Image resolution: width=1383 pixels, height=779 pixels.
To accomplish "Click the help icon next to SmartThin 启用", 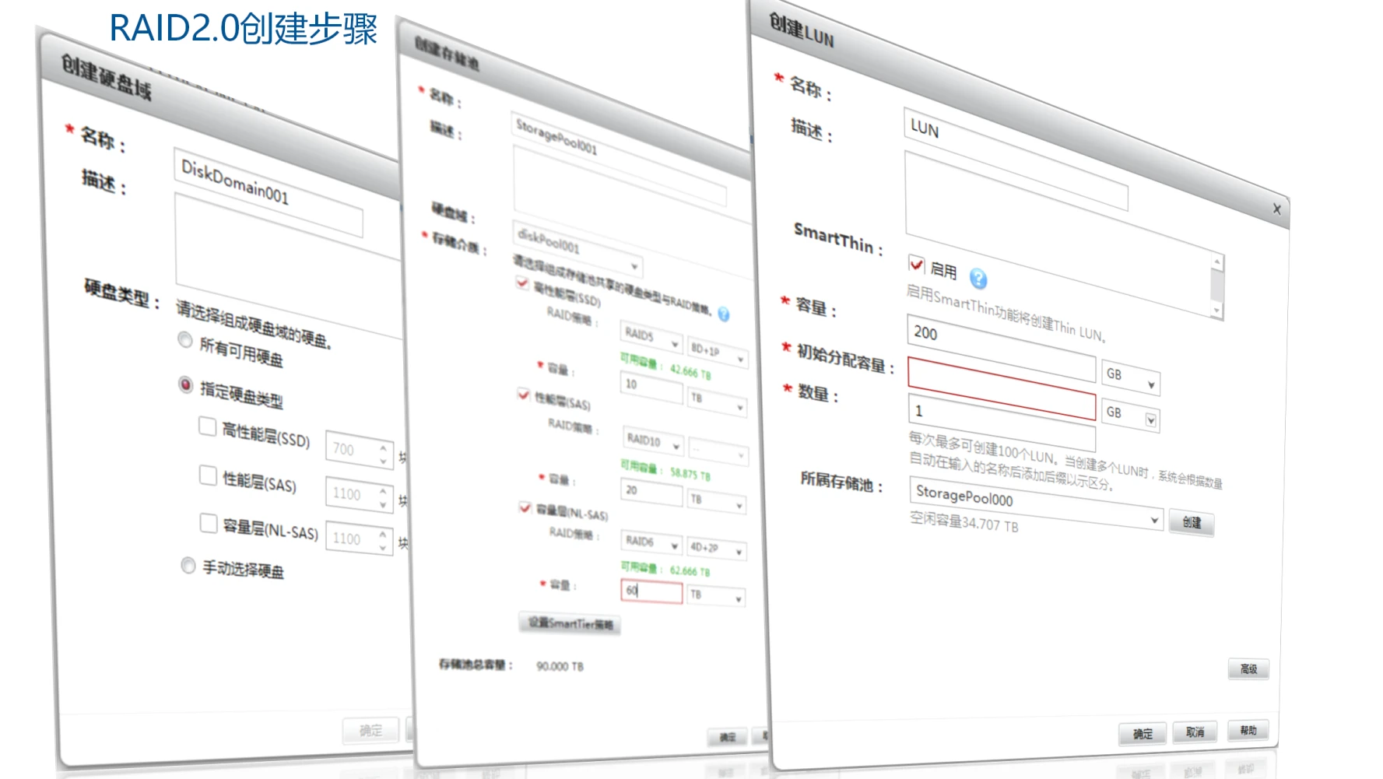I will 978,279.
